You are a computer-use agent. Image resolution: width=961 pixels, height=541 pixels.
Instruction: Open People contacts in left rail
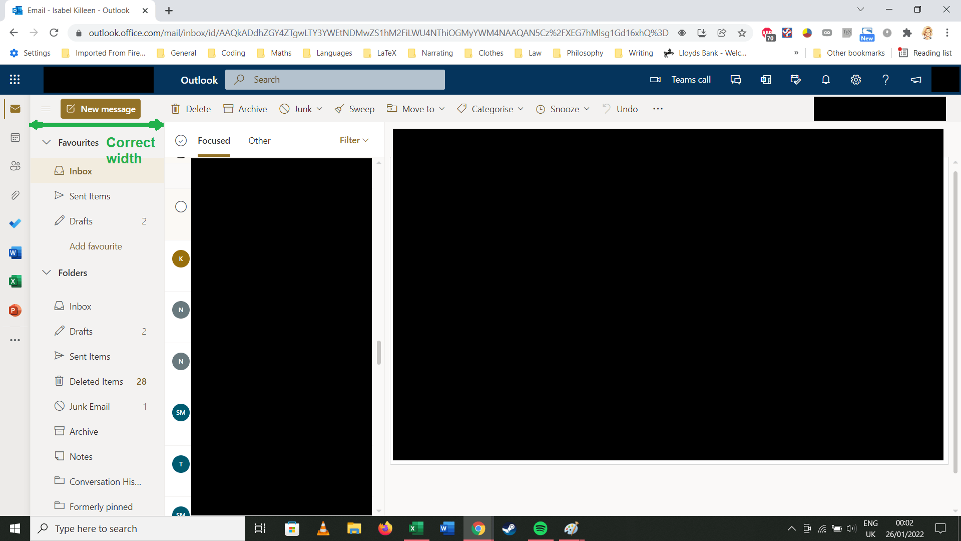point(15,166)
